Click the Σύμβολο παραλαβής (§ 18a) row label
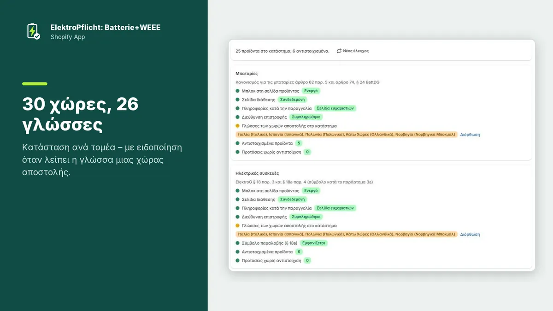Screen dimensions: 553x311 [270, 243]
